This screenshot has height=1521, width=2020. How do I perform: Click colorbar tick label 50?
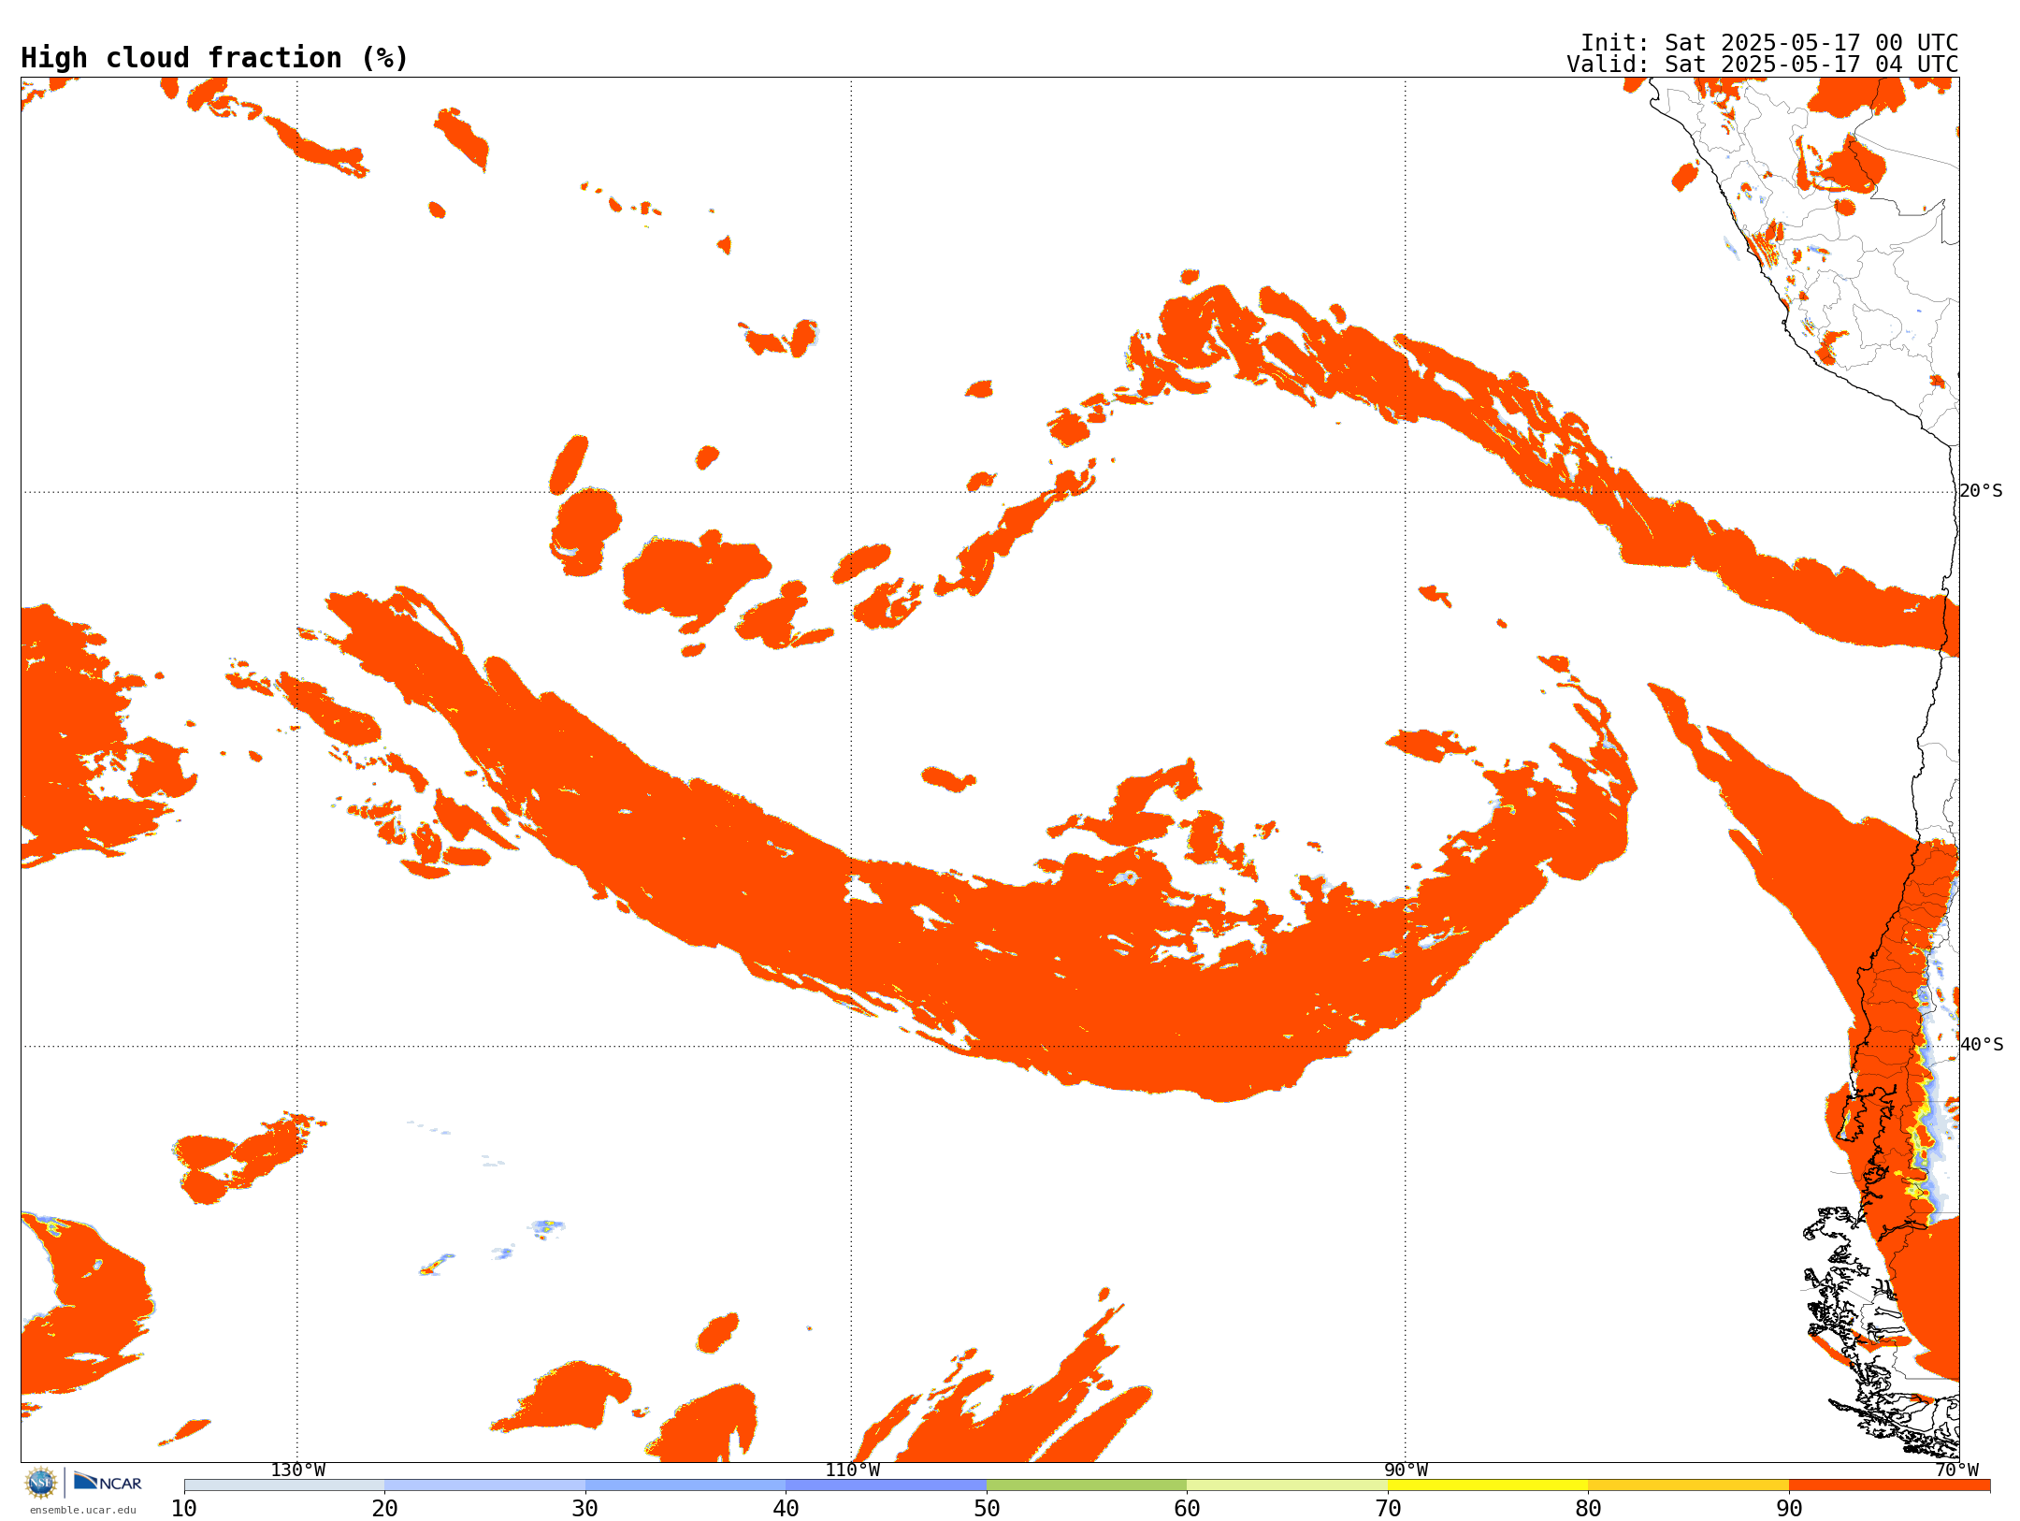click(987, 1509)
